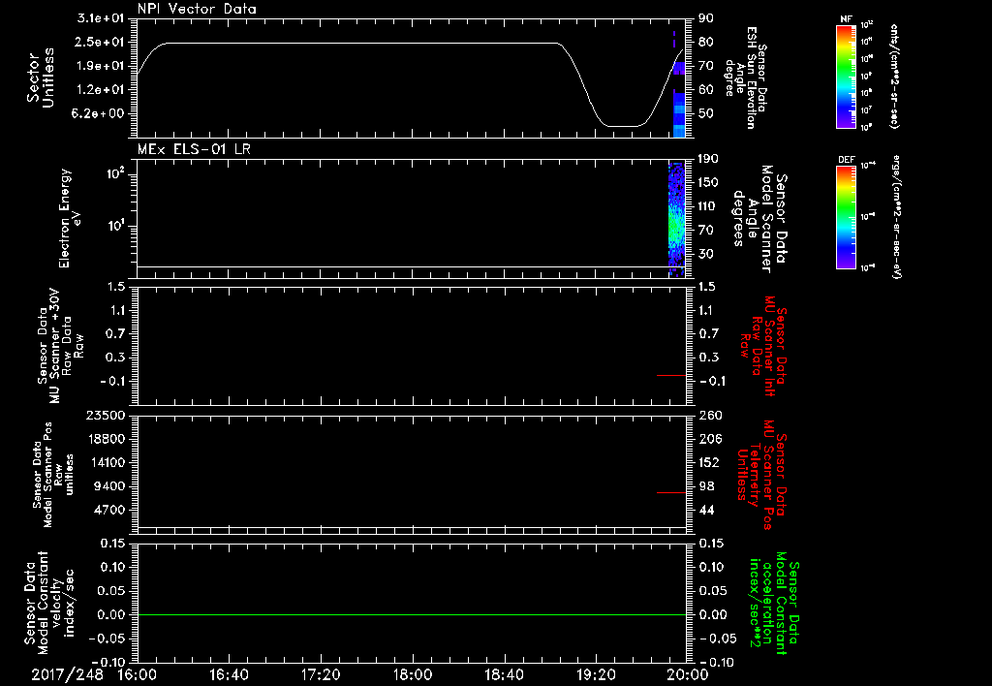Select the 'MEx ELS-01 LR' panel title
This screenshot has width=992, height=686.
(194, 149)
